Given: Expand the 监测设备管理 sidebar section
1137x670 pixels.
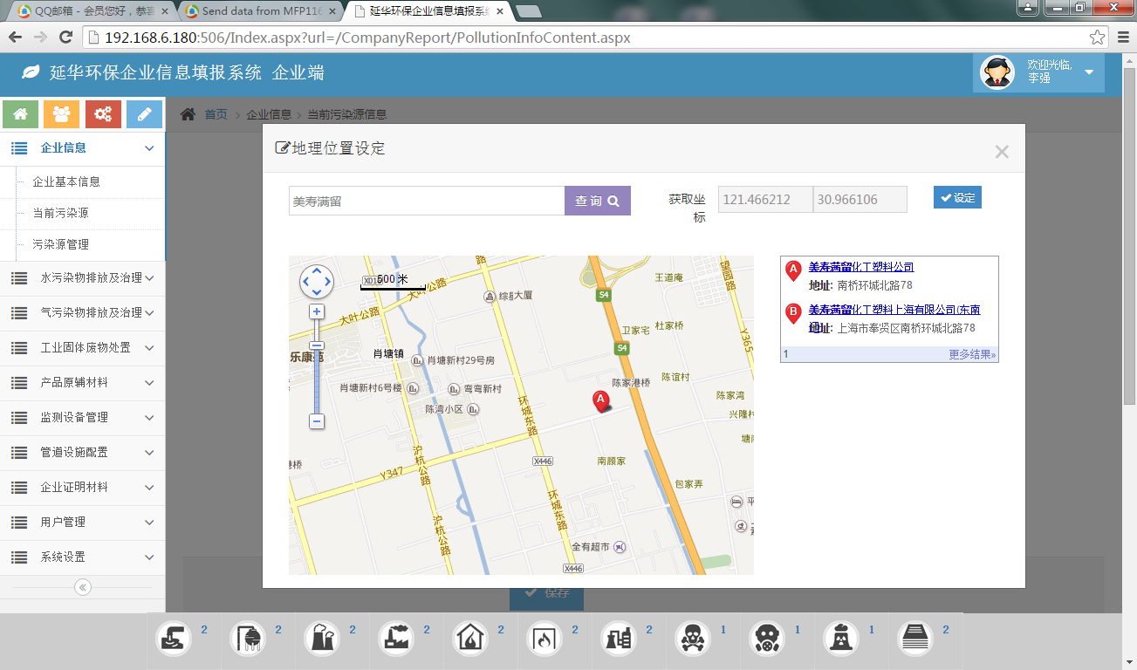Looking at the screenshot, I should pos(83,417).
